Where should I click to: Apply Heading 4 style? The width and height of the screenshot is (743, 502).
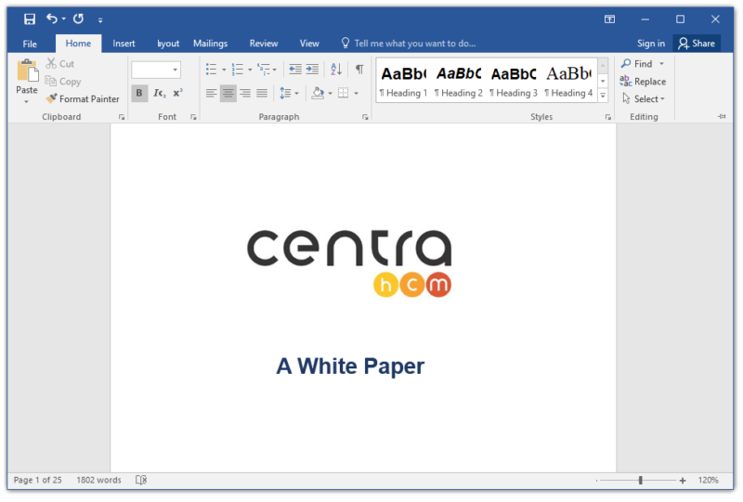click(x=568, y=81)
